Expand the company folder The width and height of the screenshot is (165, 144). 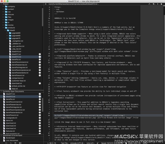coord(3,7)
